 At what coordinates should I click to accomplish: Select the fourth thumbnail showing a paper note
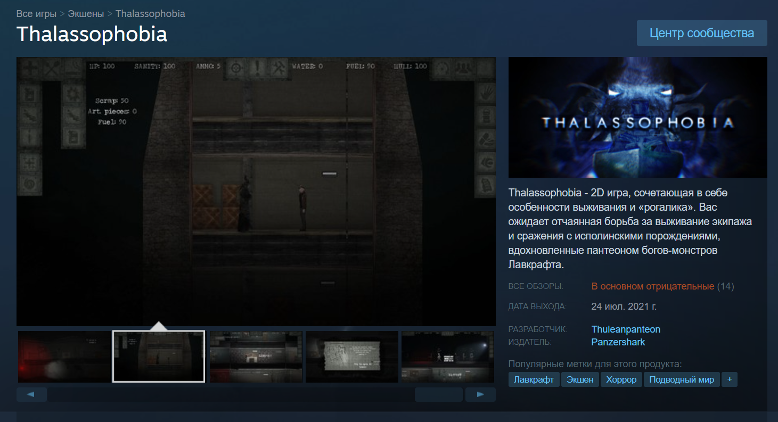click(352, 357)
